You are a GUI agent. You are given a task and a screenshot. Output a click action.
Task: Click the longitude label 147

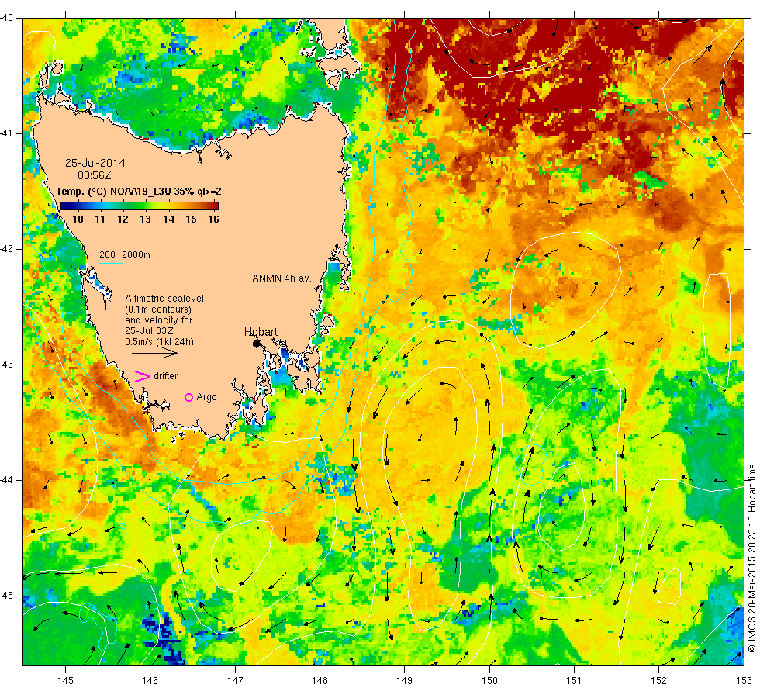[235, 681]
